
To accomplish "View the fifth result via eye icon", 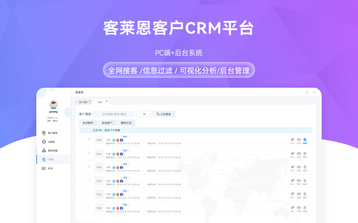I will (x=299, y=194).
